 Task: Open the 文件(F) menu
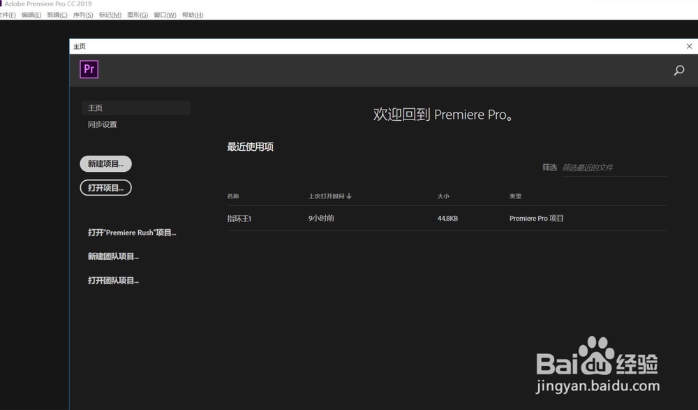pos(8,15)
